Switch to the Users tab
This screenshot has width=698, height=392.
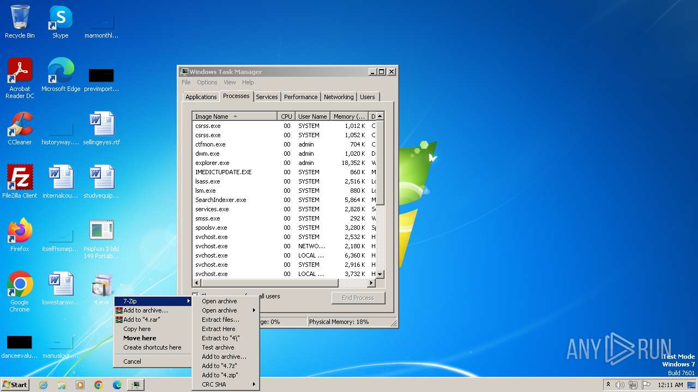pos(368,97)
